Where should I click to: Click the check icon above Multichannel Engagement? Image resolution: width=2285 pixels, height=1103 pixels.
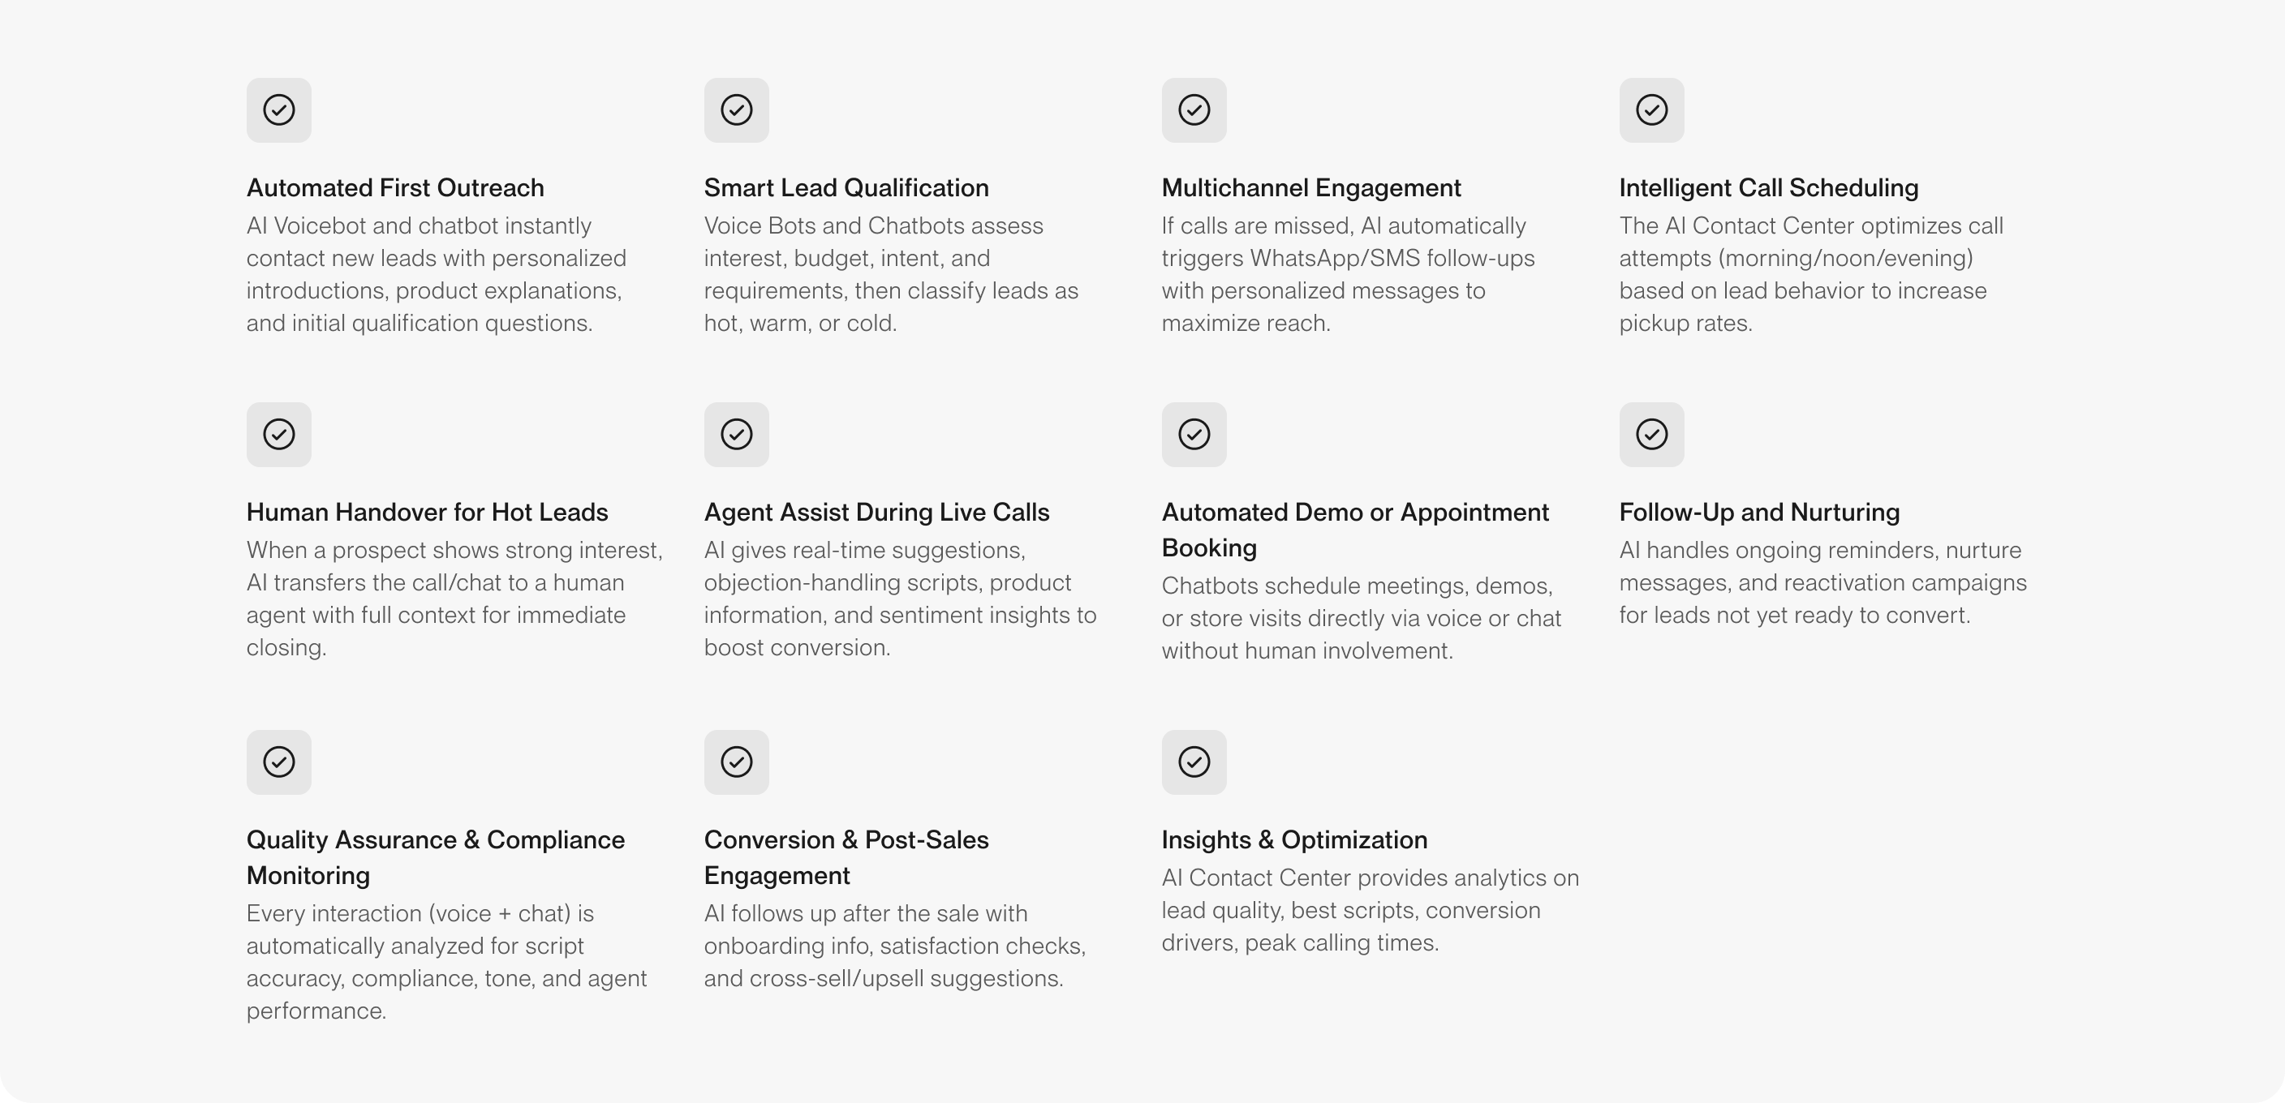(1194, 110)
